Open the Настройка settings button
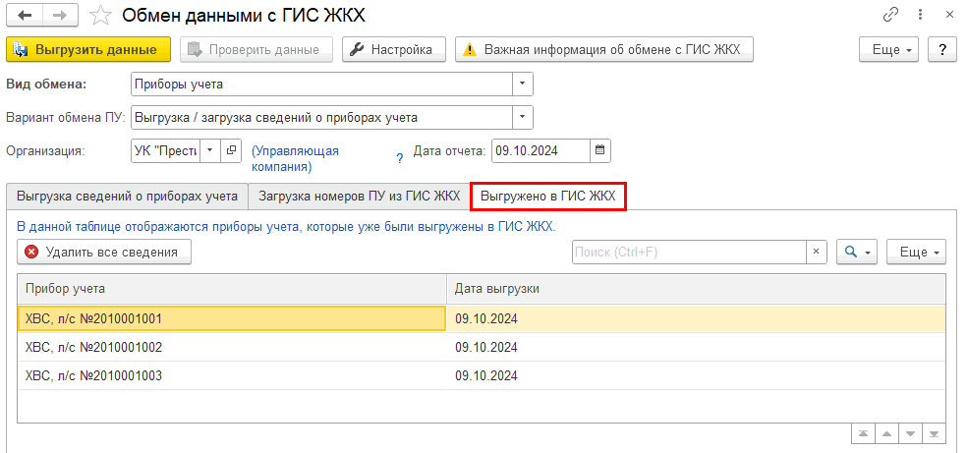 pyautogui.click(x=393, y=49)
